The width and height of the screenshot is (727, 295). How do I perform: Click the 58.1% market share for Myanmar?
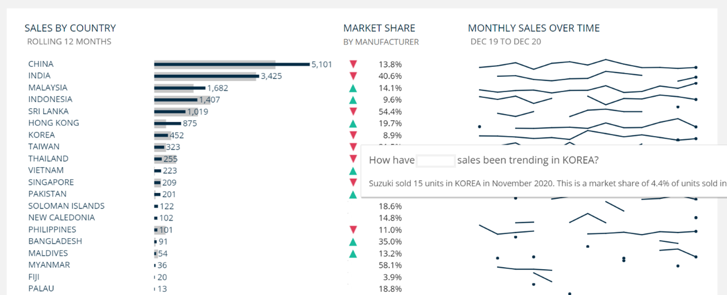(390, 265)
